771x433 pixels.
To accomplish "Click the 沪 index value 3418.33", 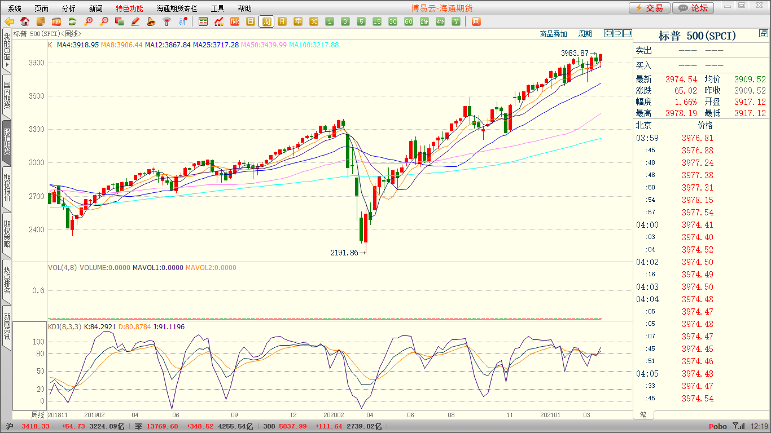I will [x=36, y=427].
